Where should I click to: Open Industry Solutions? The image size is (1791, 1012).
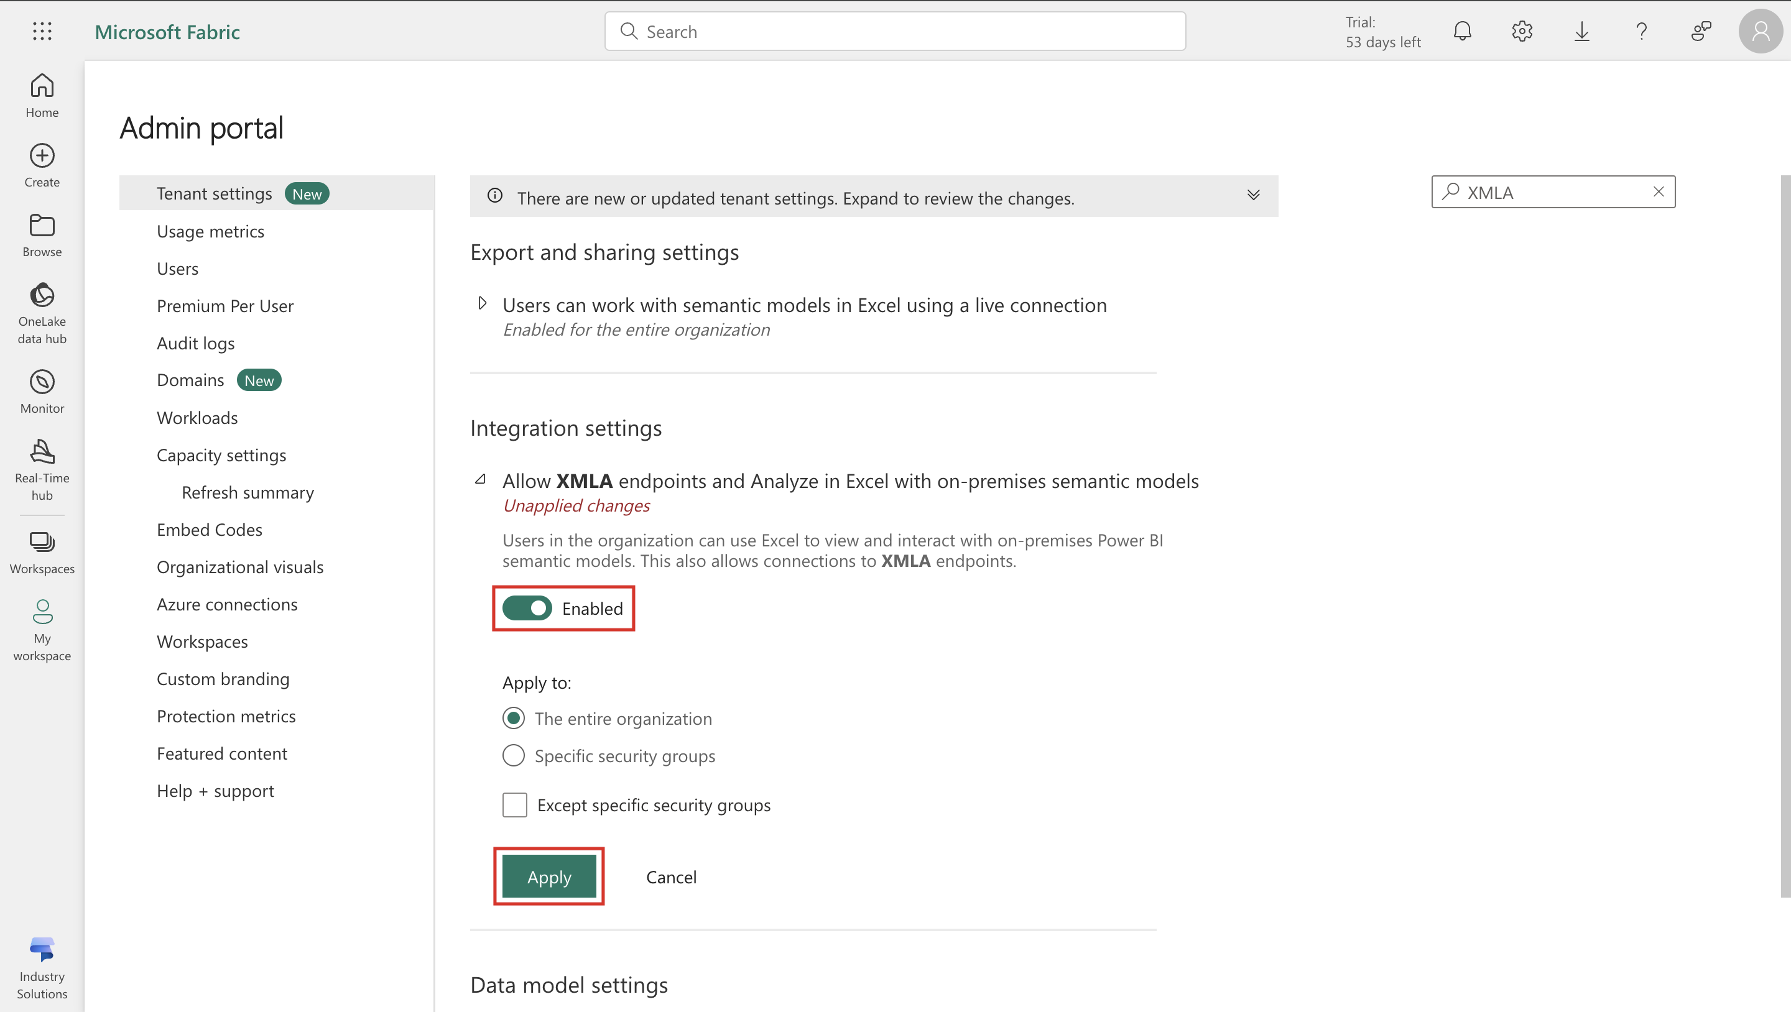[x=42, y=967]
